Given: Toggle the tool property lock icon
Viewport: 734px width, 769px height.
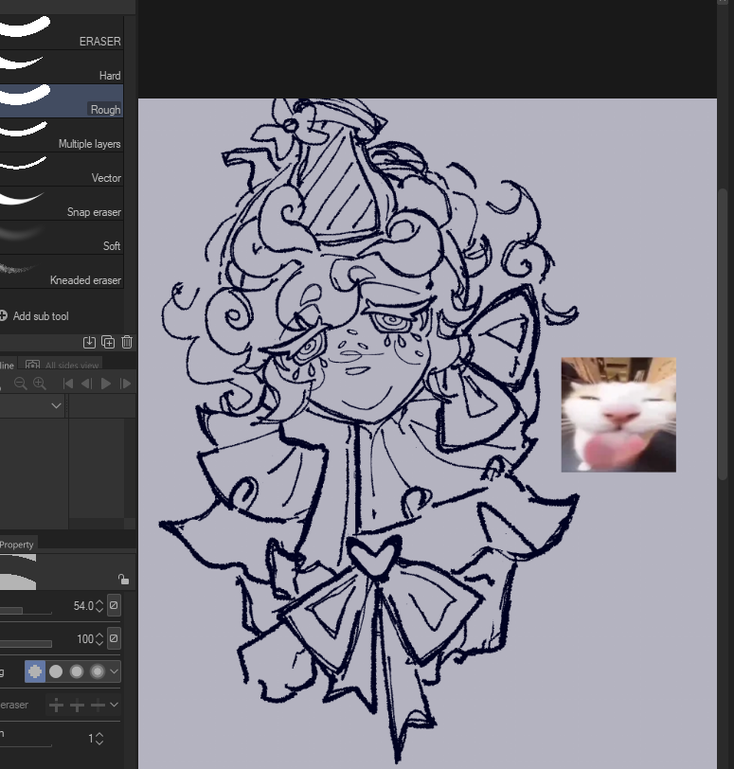Looking at the screenshot, I should tap(123, 580).
